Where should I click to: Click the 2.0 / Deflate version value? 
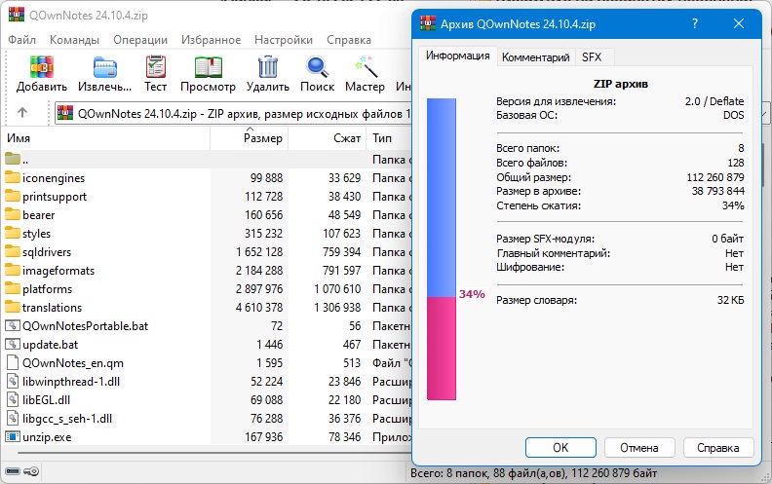coord(714,101)
